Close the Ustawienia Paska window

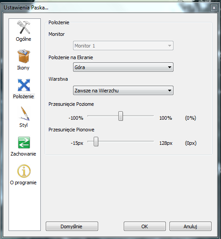(x=214, y=8)
